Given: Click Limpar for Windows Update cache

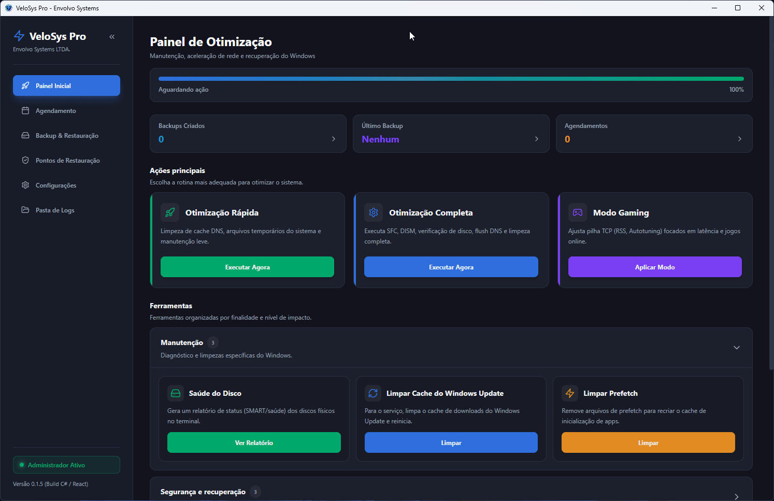Looking at the screenshot, I should click(451, 442).
